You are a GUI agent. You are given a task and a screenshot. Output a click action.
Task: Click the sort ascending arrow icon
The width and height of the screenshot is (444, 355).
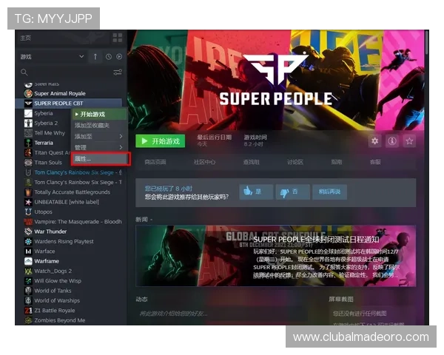click(95, 57)
